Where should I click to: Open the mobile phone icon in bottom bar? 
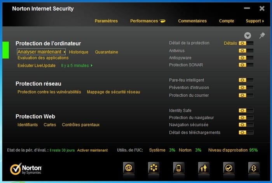point(179,168)
